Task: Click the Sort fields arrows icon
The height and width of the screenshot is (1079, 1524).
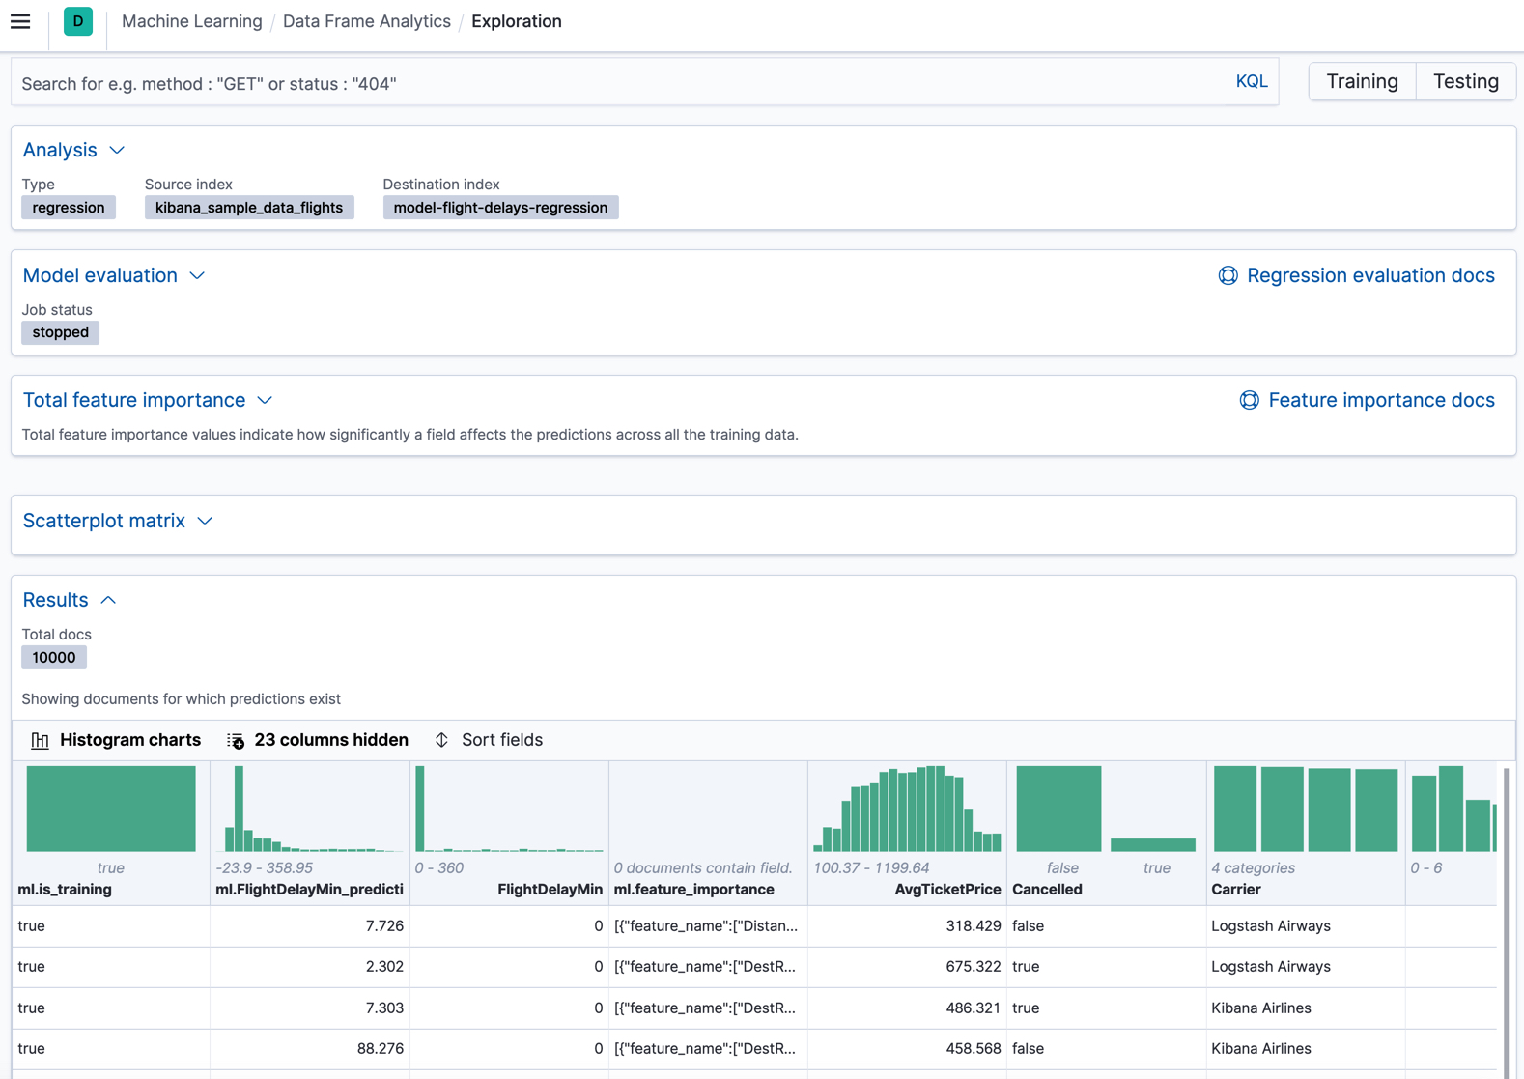Action: click(x=441, y=741)
